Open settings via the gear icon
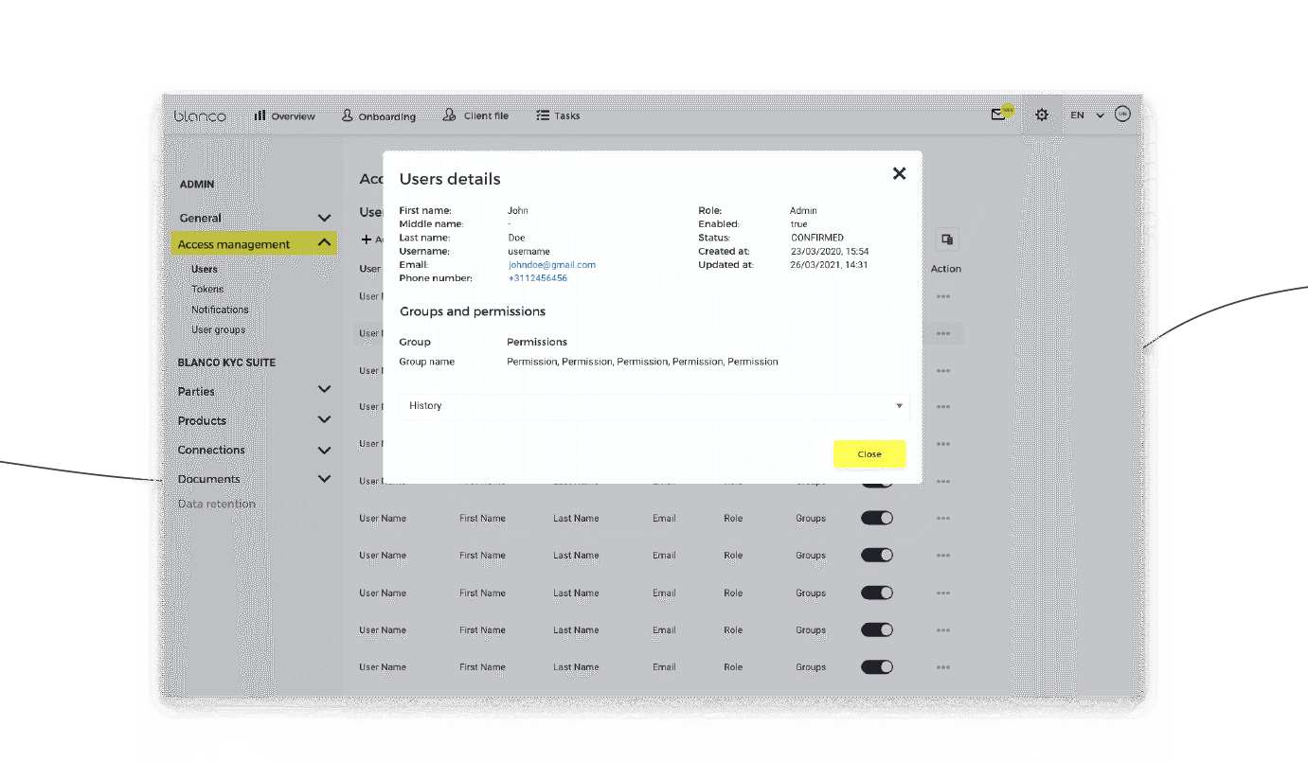Viewport: 1308px width, 762px height. [1042, 115]
